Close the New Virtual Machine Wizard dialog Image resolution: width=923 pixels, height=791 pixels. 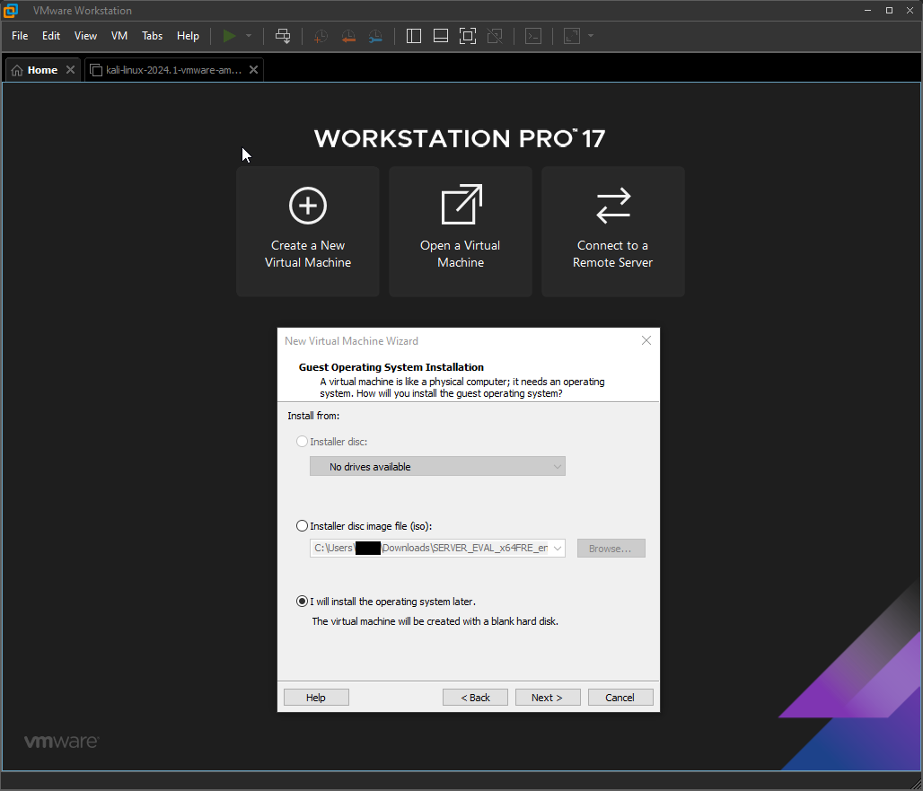click(x=646, y=341)
